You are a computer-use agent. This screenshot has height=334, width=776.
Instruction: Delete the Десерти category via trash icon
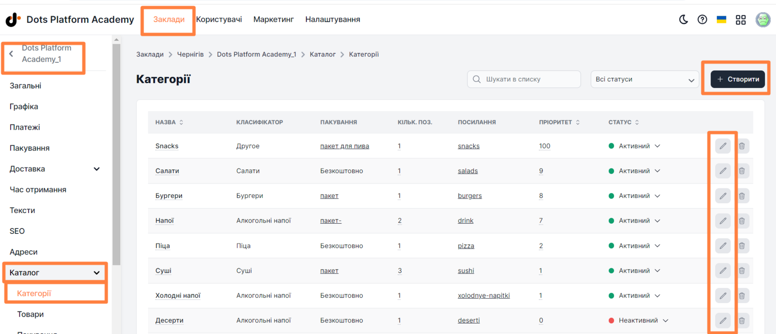742,320
